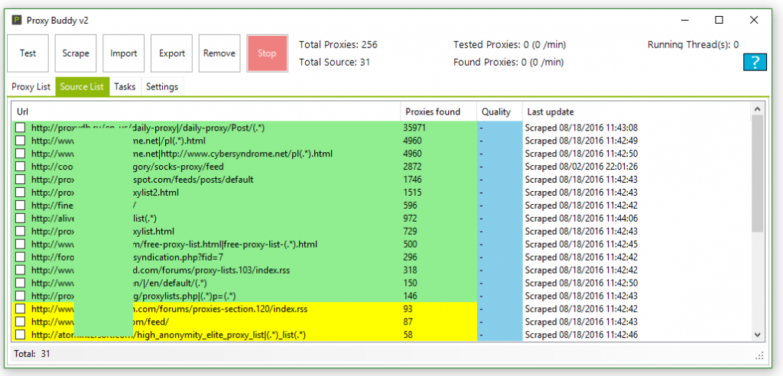Click the Proxy Buddy app icon in title bar

click(17, 19)
